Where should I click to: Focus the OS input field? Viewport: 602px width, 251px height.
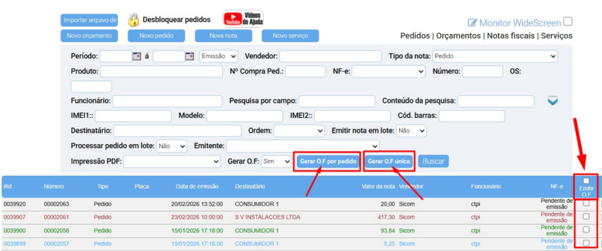pos(91,87)
